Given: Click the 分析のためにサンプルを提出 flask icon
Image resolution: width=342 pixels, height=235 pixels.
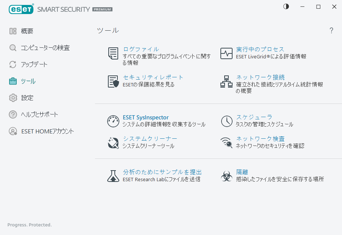Looking at the screenshot, I should tap(113, 175).
